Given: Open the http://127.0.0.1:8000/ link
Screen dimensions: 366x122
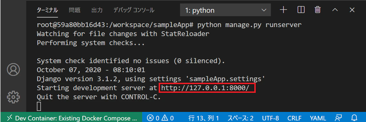Looking at the screenshot, I should (x=207, y=88).
